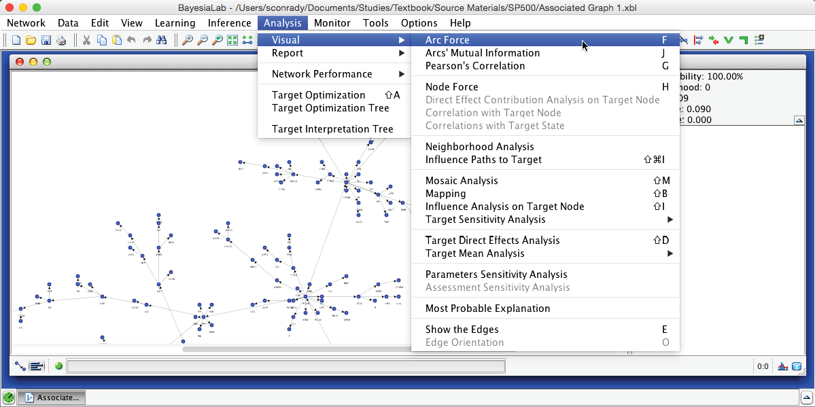Screen dimensions: 815x407
Task: Click the green arrows Fit to Screen icon
Action: [232, 40]
